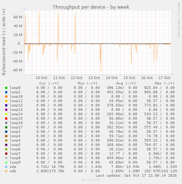Click the 'loop17' legend label
The image size is (182, 184).
[16, 127]
